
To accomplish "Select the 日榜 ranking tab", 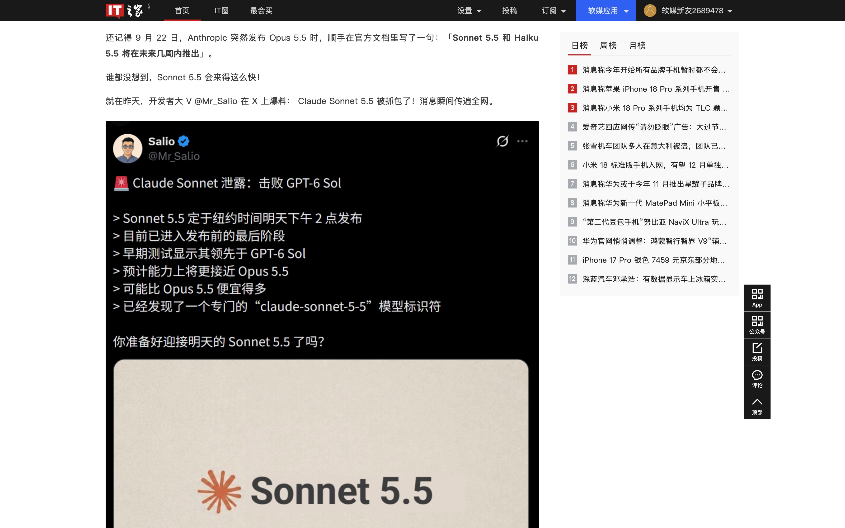I will point(579,45).
